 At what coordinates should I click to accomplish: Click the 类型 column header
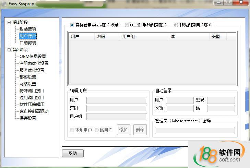pyautogui.click(x=218, y=37)
